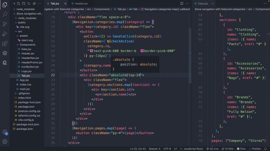Change the LF end of line sequence
Viewport: 270px width, 151px height.
175,149
